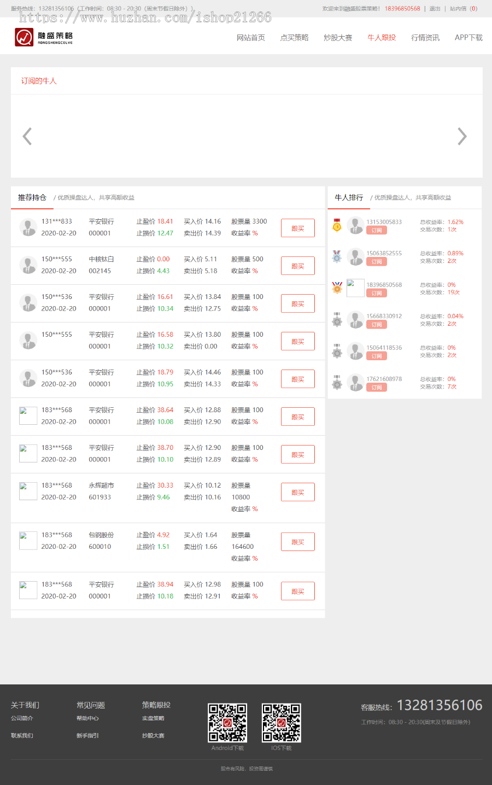
Task: Subscribe to user 13153005833
Action: coord(377,230)
